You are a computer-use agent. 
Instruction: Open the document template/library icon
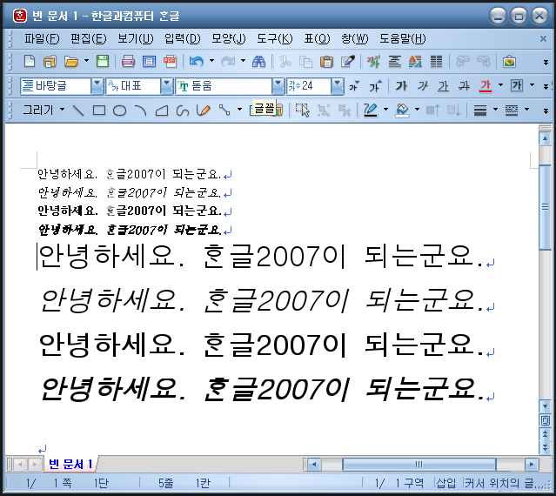(x=50, y=61)
